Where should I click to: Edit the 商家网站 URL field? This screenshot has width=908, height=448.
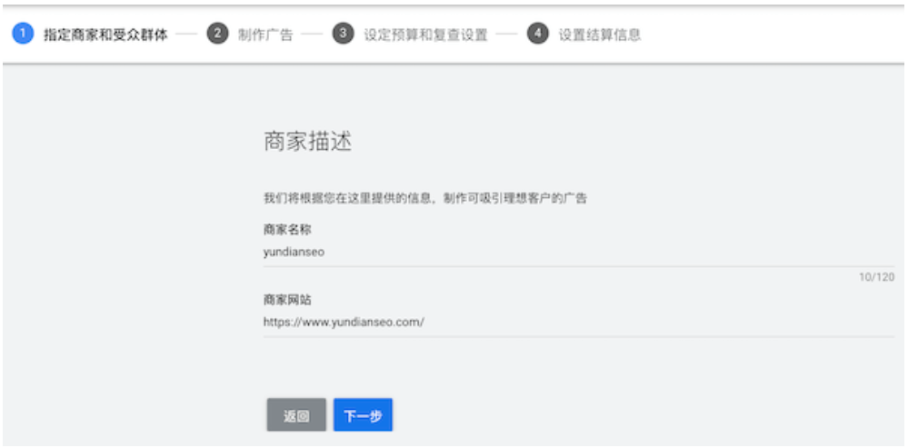(579, 323)
